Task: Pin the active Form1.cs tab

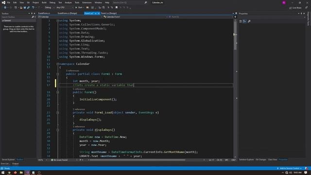Action: (x=96, y=13)
